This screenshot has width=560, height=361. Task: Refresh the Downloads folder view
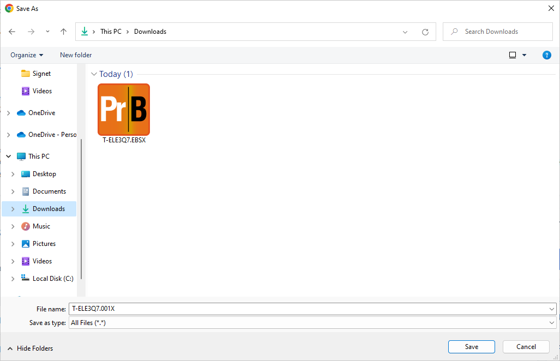(x=425, y=32)
